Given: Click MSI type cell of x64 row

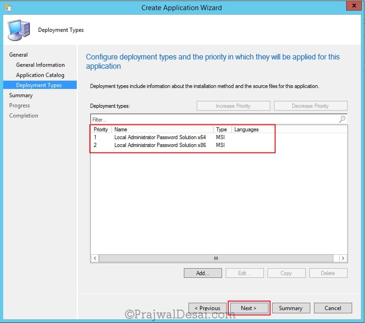Looking at the screenshot, I should tap(220, 137).
